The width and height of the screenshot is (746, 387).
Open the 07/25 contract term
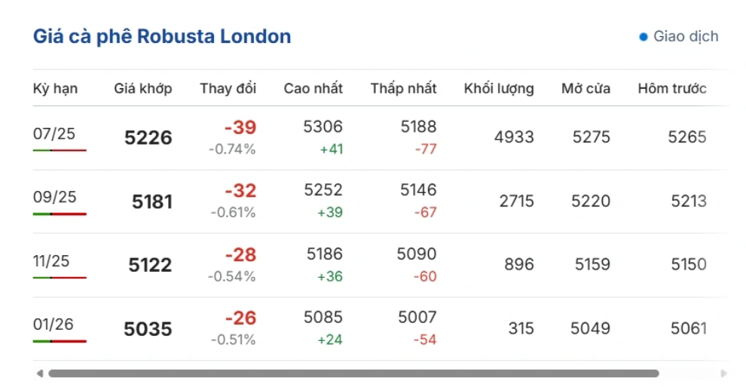(x=54, y=133)
